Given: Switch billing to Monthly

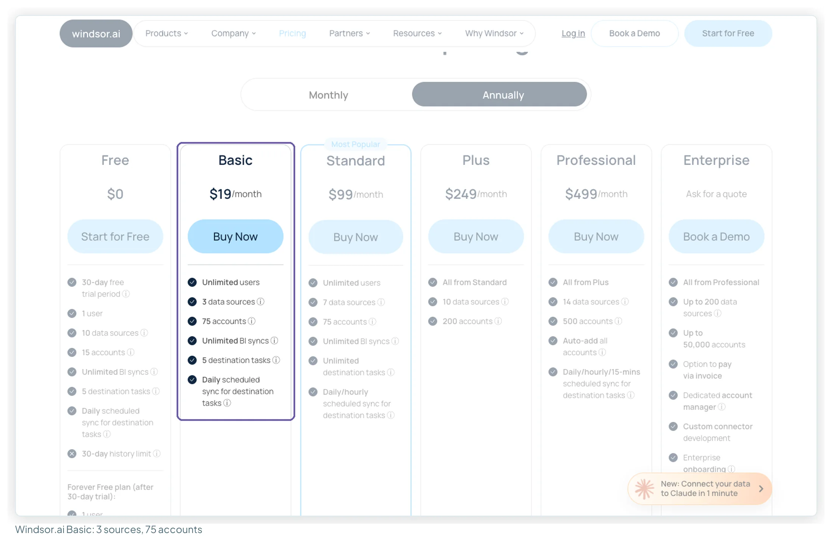Looking at the screenshot, I should pos(328,95).
